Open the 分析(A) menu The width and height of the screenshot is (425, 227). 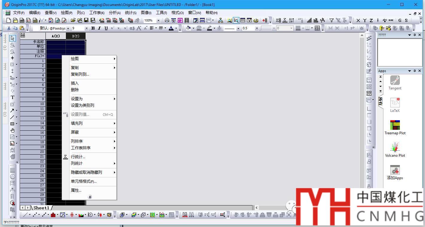coord(115,13)
